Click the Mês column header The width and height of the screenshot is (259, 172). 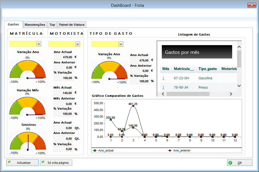[x=166, y=69]
